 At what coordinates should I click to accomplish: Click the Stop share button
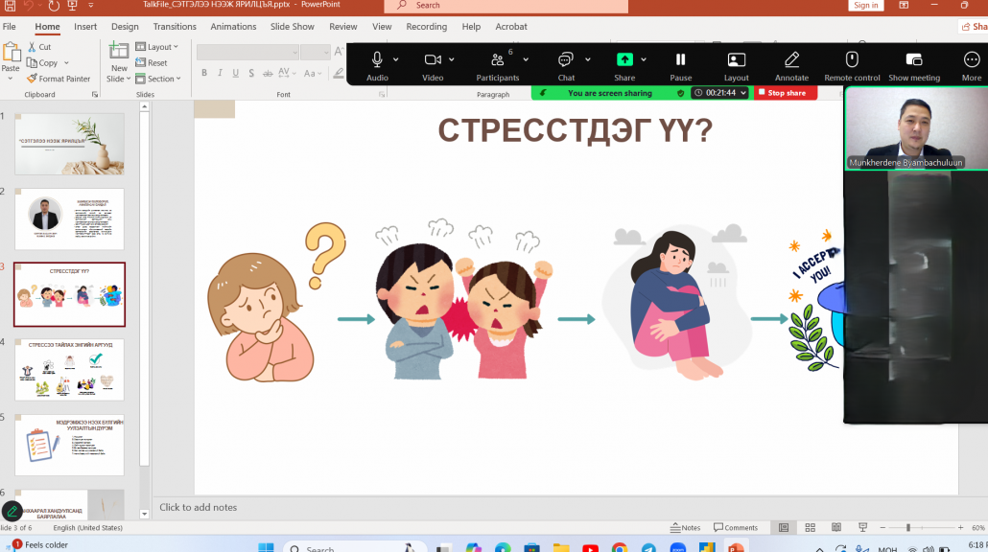786,93
